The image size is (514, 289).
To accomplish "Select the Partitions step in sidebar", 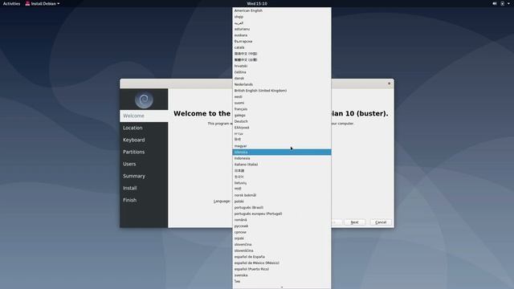I will 144,152.
